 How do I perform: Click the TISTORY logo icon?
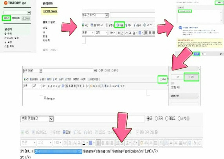point(5,3)
